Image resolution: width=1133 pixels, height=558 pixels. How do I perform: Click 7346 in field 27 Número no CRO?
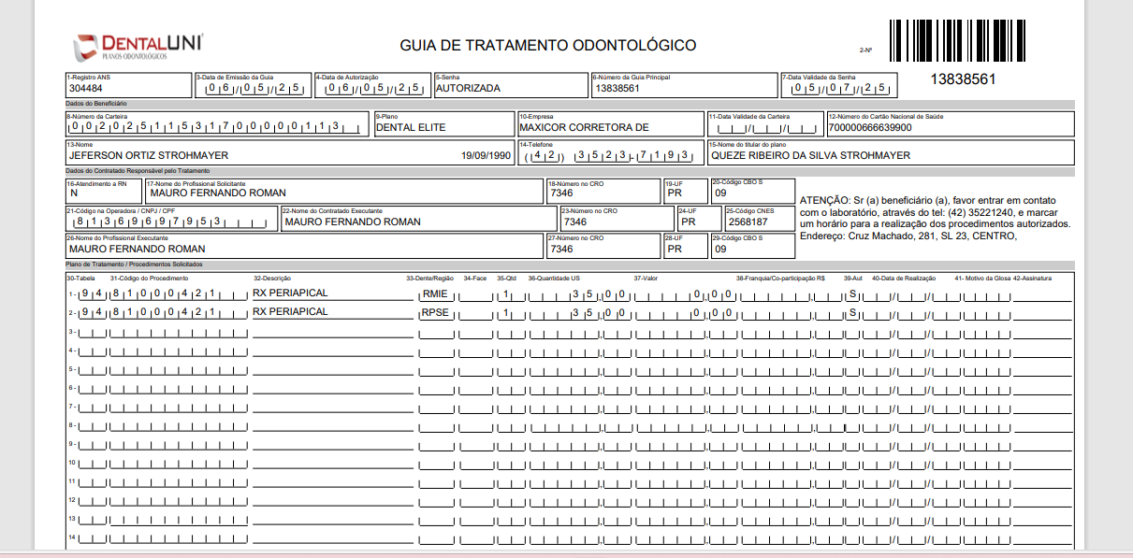[562, 250]
